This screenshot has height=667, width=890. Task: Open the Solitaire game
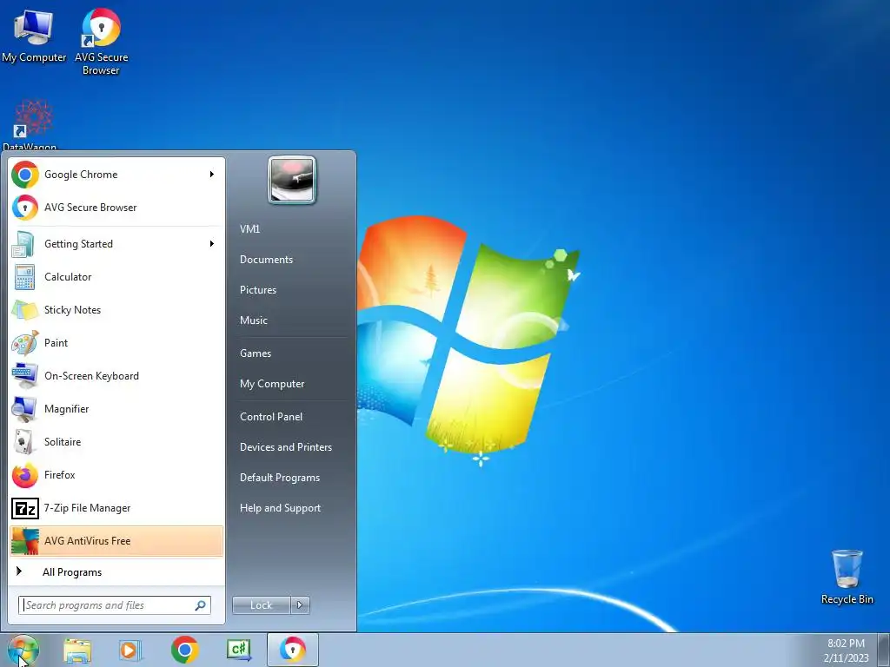click(116, 442)
